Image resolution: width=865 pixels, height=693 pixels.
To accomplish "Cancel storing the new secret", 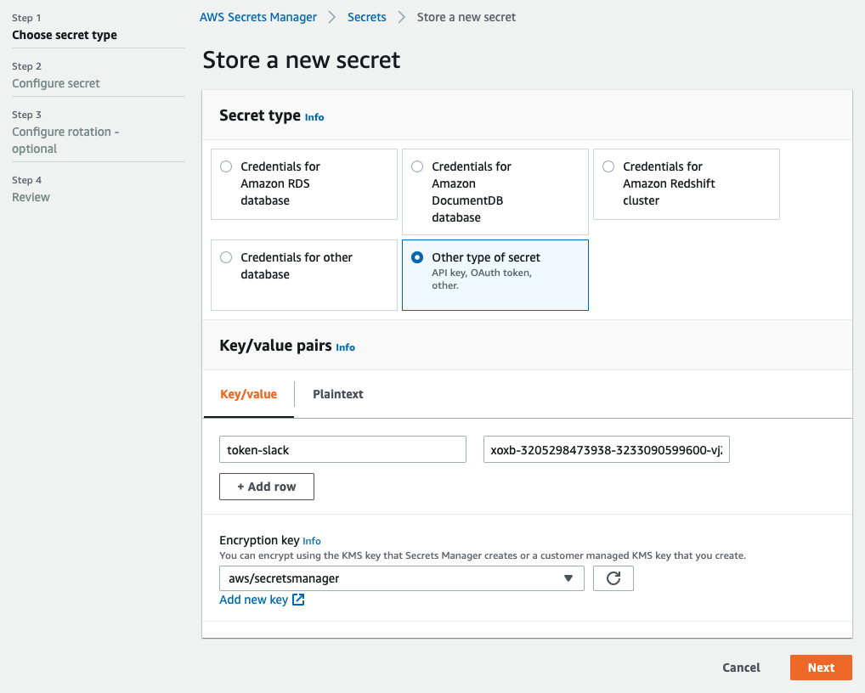I will point(740,668).
